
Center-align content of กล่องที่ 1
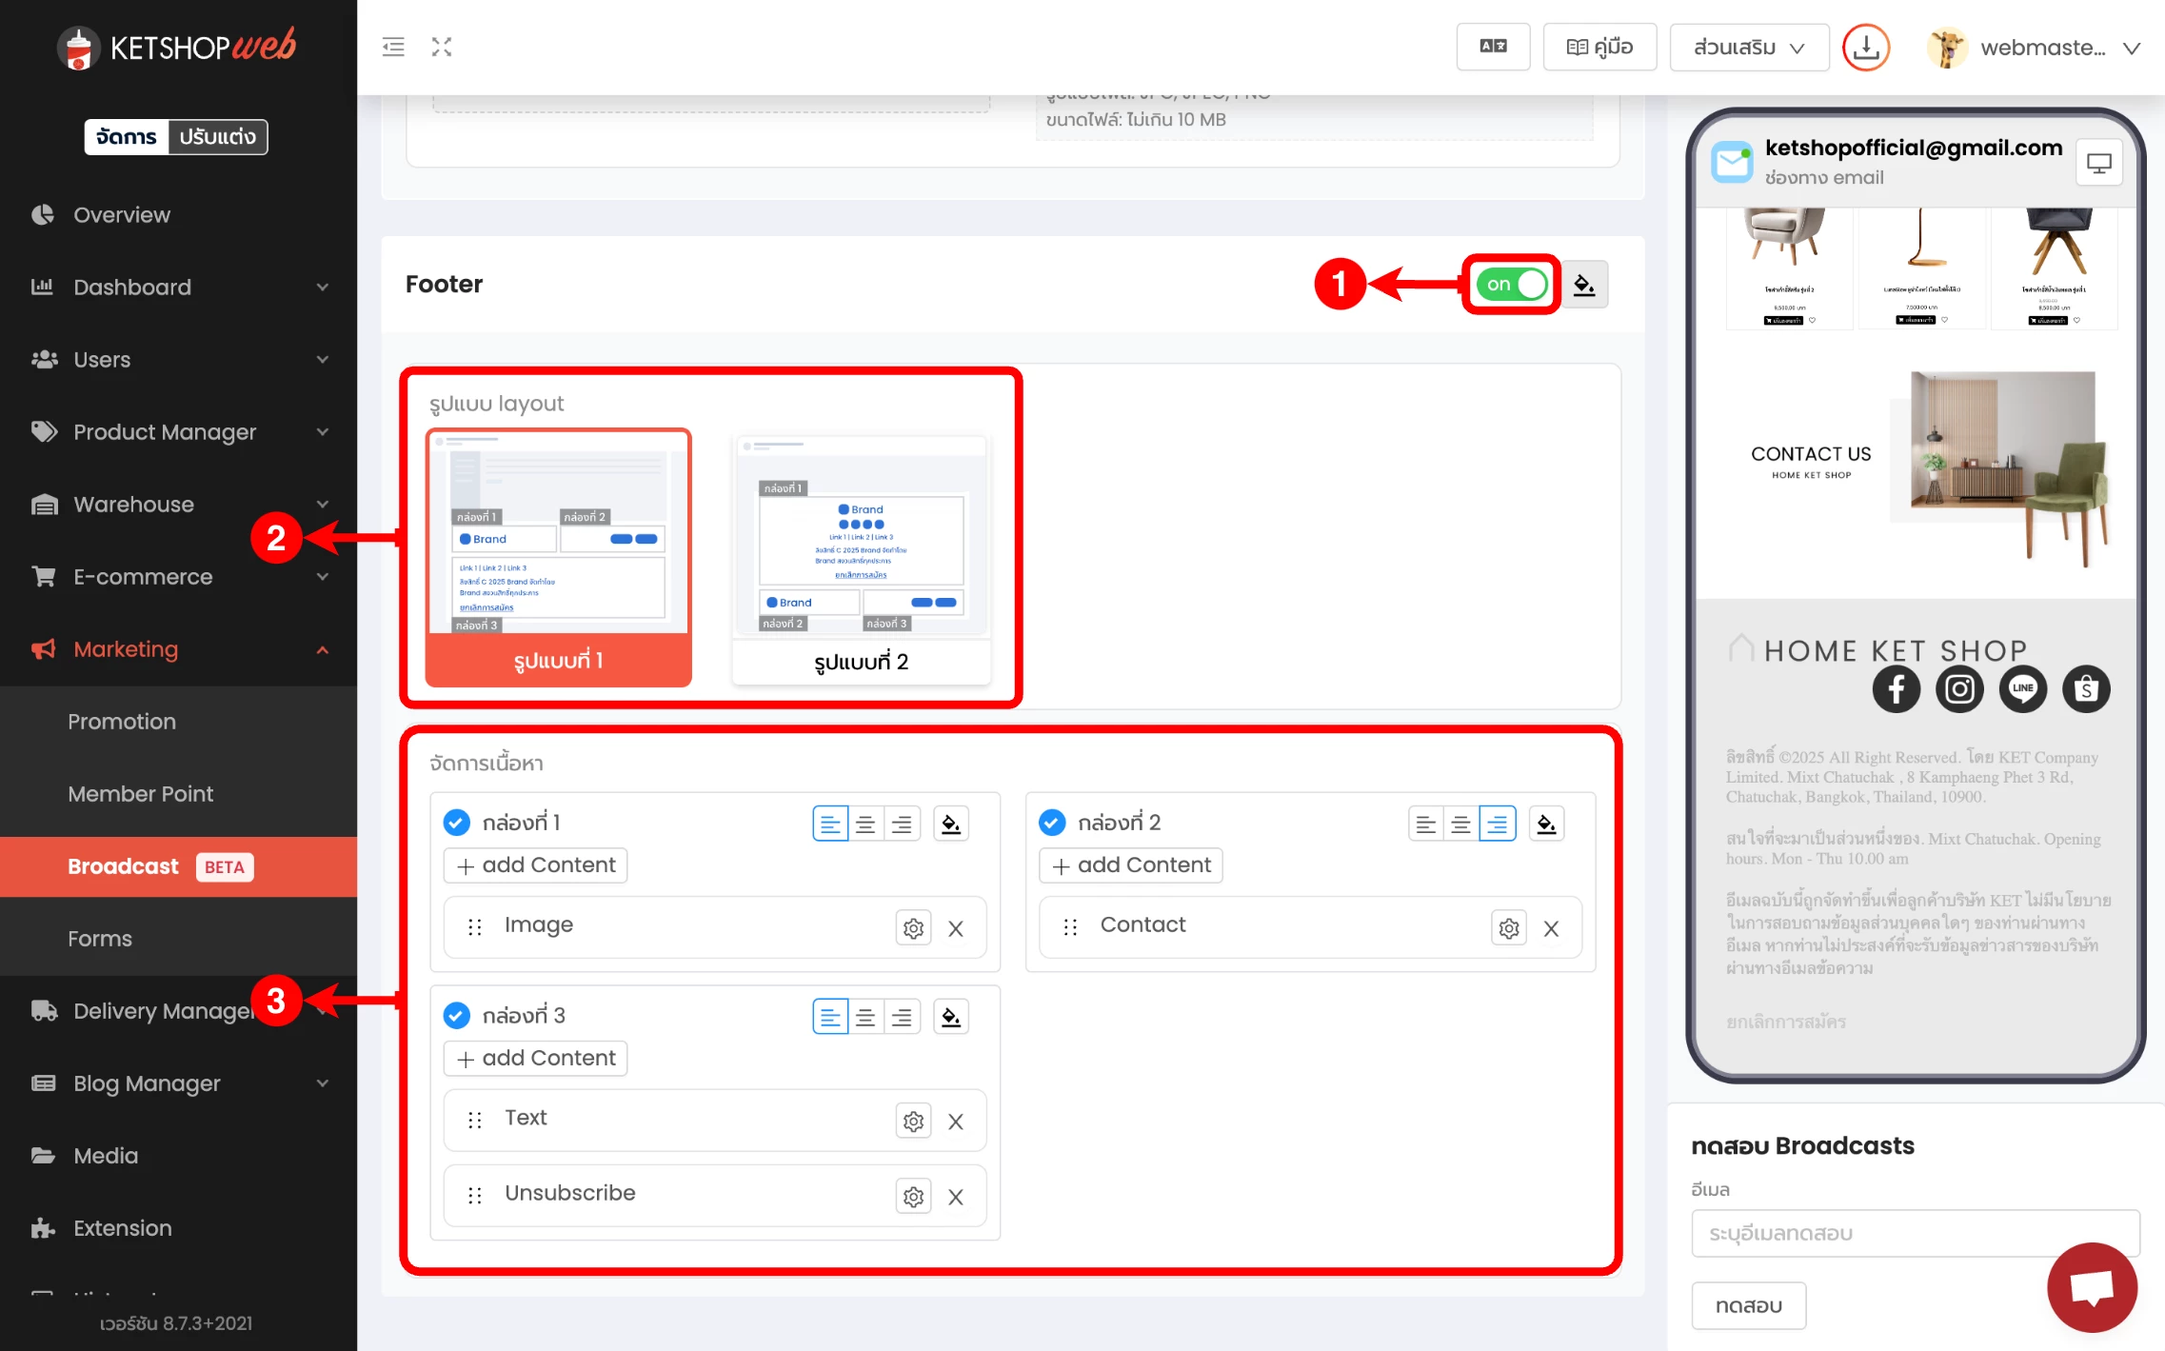point(865,824)
